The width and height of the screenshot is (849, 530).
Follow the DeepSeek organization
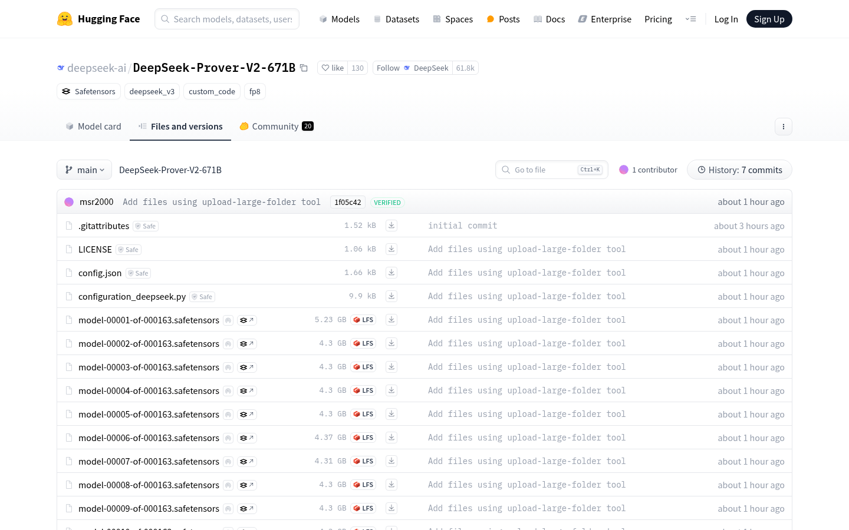[412, 68]
